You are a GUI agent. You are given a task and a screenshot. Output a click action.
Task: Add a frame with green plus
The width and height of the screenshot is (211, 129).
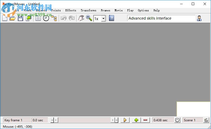point(136,120)
